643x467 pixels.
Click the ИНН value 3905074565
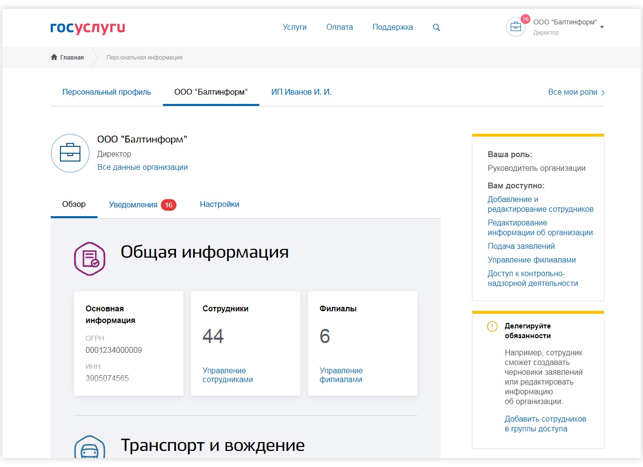(x=107, y=378)
